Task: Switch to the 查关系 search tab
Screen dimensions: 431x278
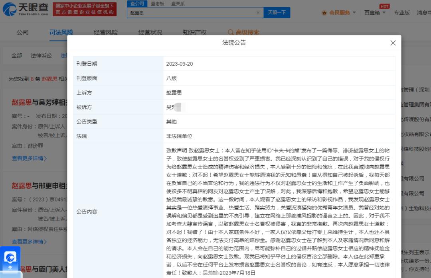Action: click(x=178, y=4)
